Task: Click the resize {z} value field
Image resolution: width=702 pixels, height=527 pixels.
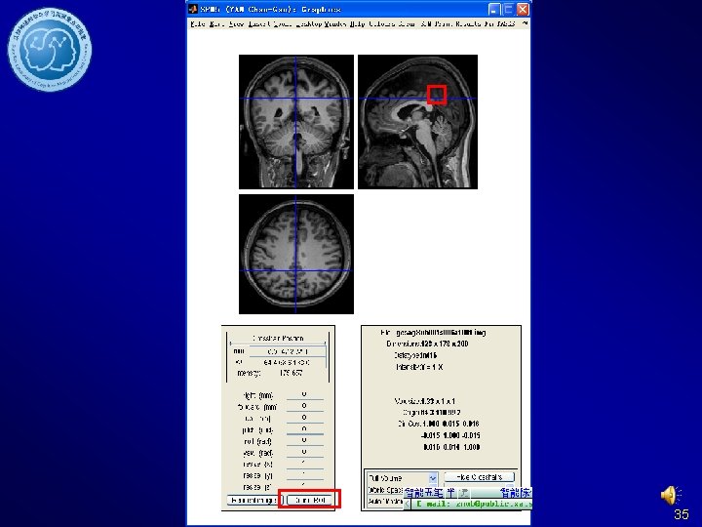Action: pos(304,486)
